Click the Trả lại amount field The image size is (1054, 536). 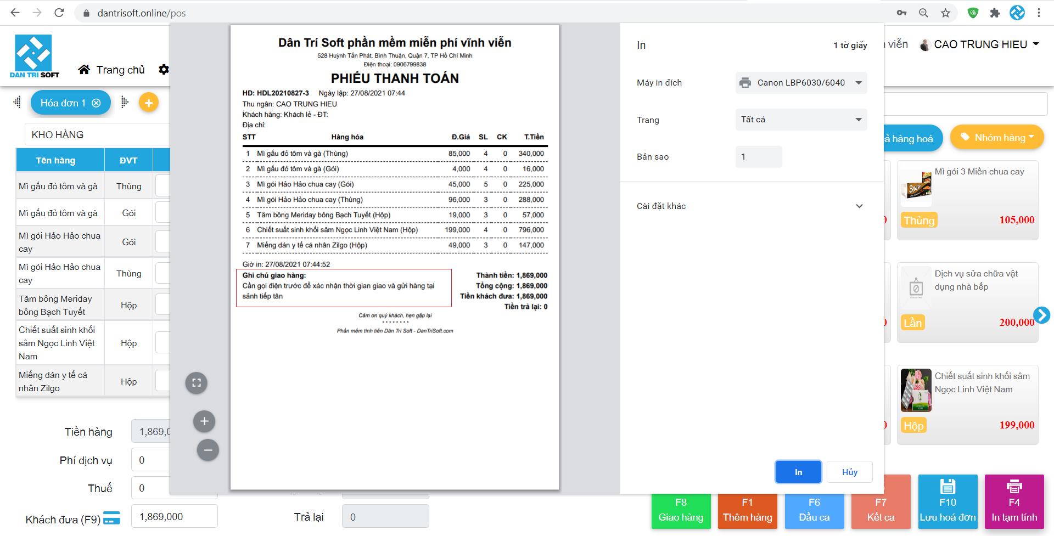tap(385, 517)
